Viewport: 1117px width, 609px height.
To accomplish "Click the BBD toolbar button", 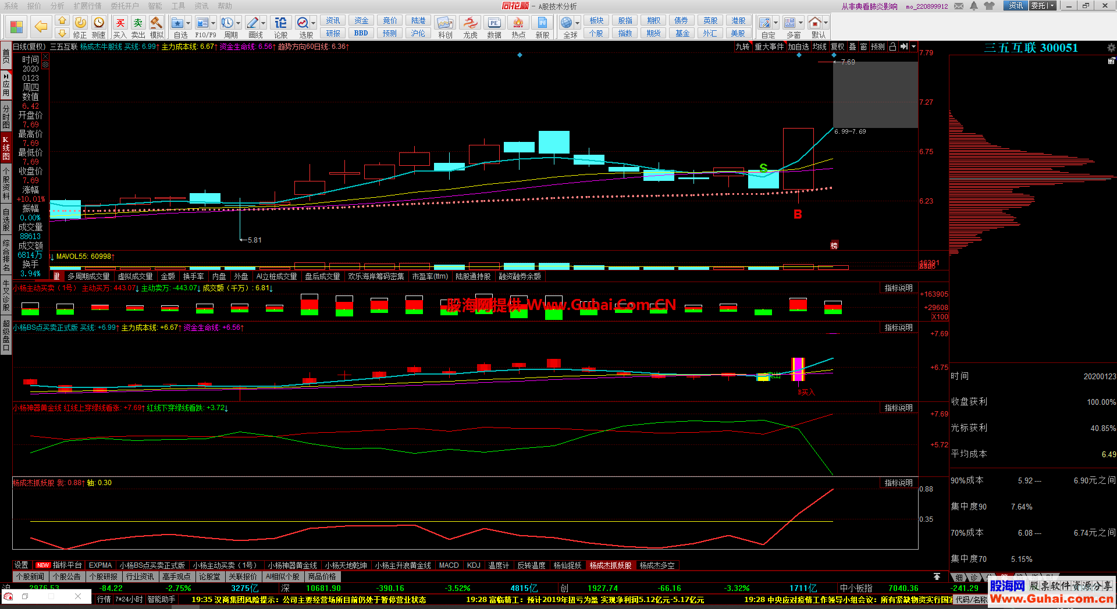I will (x=361, y=33).
